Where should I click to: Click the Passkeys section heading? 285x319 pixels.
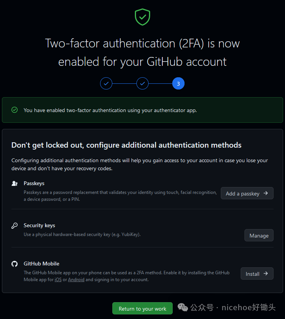point(34,184)
